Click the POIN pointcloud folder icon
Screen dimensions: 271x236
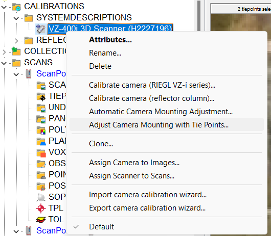41,175
